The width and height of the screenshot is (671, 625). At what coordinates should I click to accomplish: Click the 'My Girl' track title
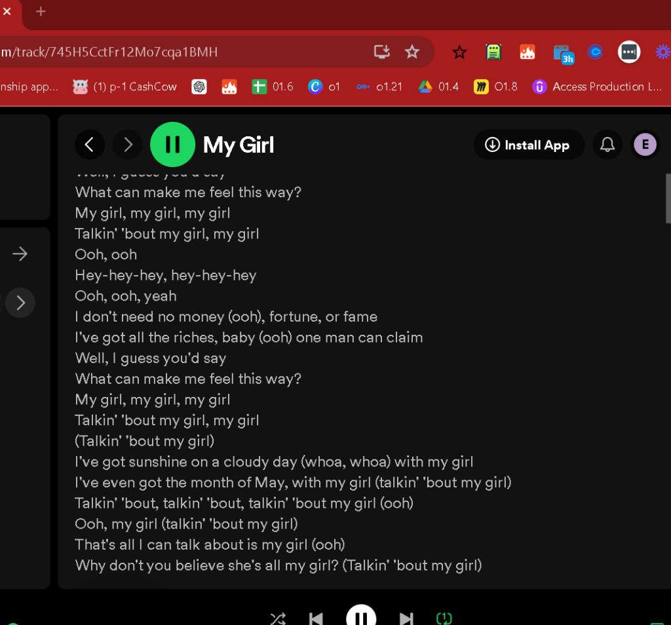[239, 145]
